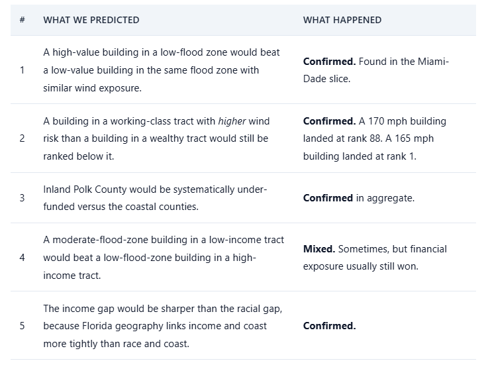The height and width of the screenshot is (365, 488).
Task: Select row number 1 cell
Action: (22, 70)
